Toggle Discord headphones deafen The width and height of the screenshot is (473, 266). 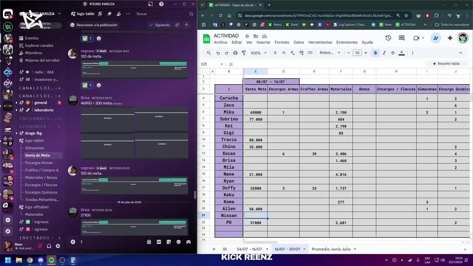[x=49, y=246]
